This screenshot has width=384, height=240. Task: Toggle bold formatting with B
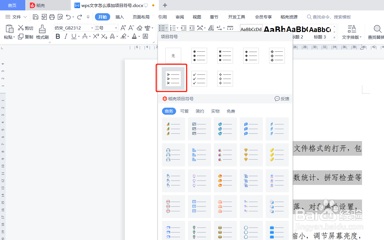(58, 36)
